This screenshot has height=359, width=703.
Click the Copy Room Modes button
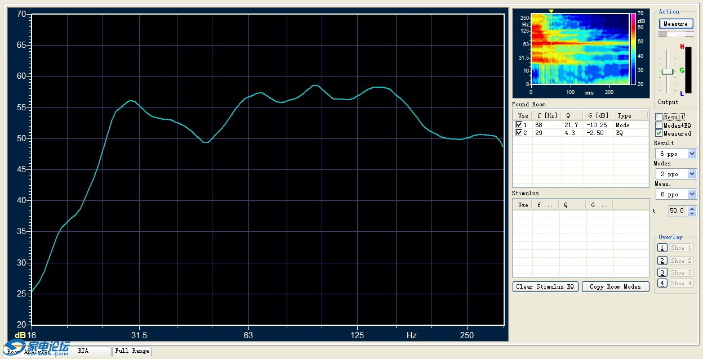pyautogui.click(x=615, y=286)
